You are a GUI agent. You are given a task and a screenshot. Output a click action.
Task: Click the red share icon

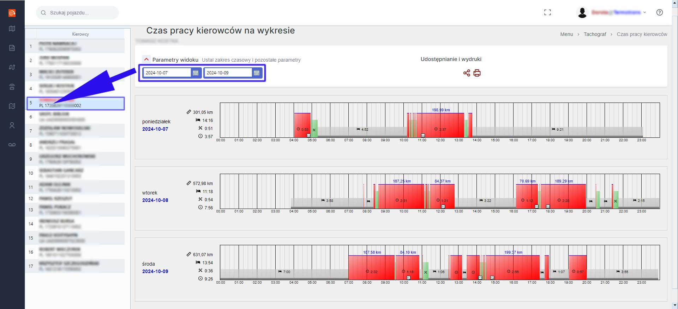(467, 73)
